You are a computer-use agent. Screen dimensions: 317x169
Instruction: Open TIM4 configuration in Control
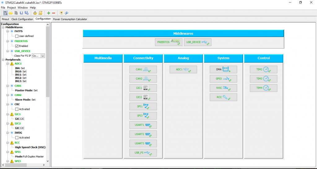pos(263,88)
